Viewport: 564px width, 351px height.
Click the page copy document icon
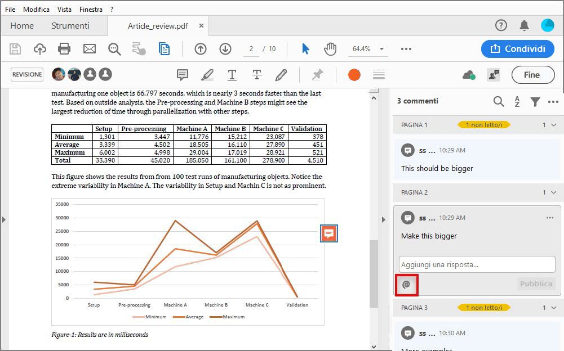click(x=164, y=49)
